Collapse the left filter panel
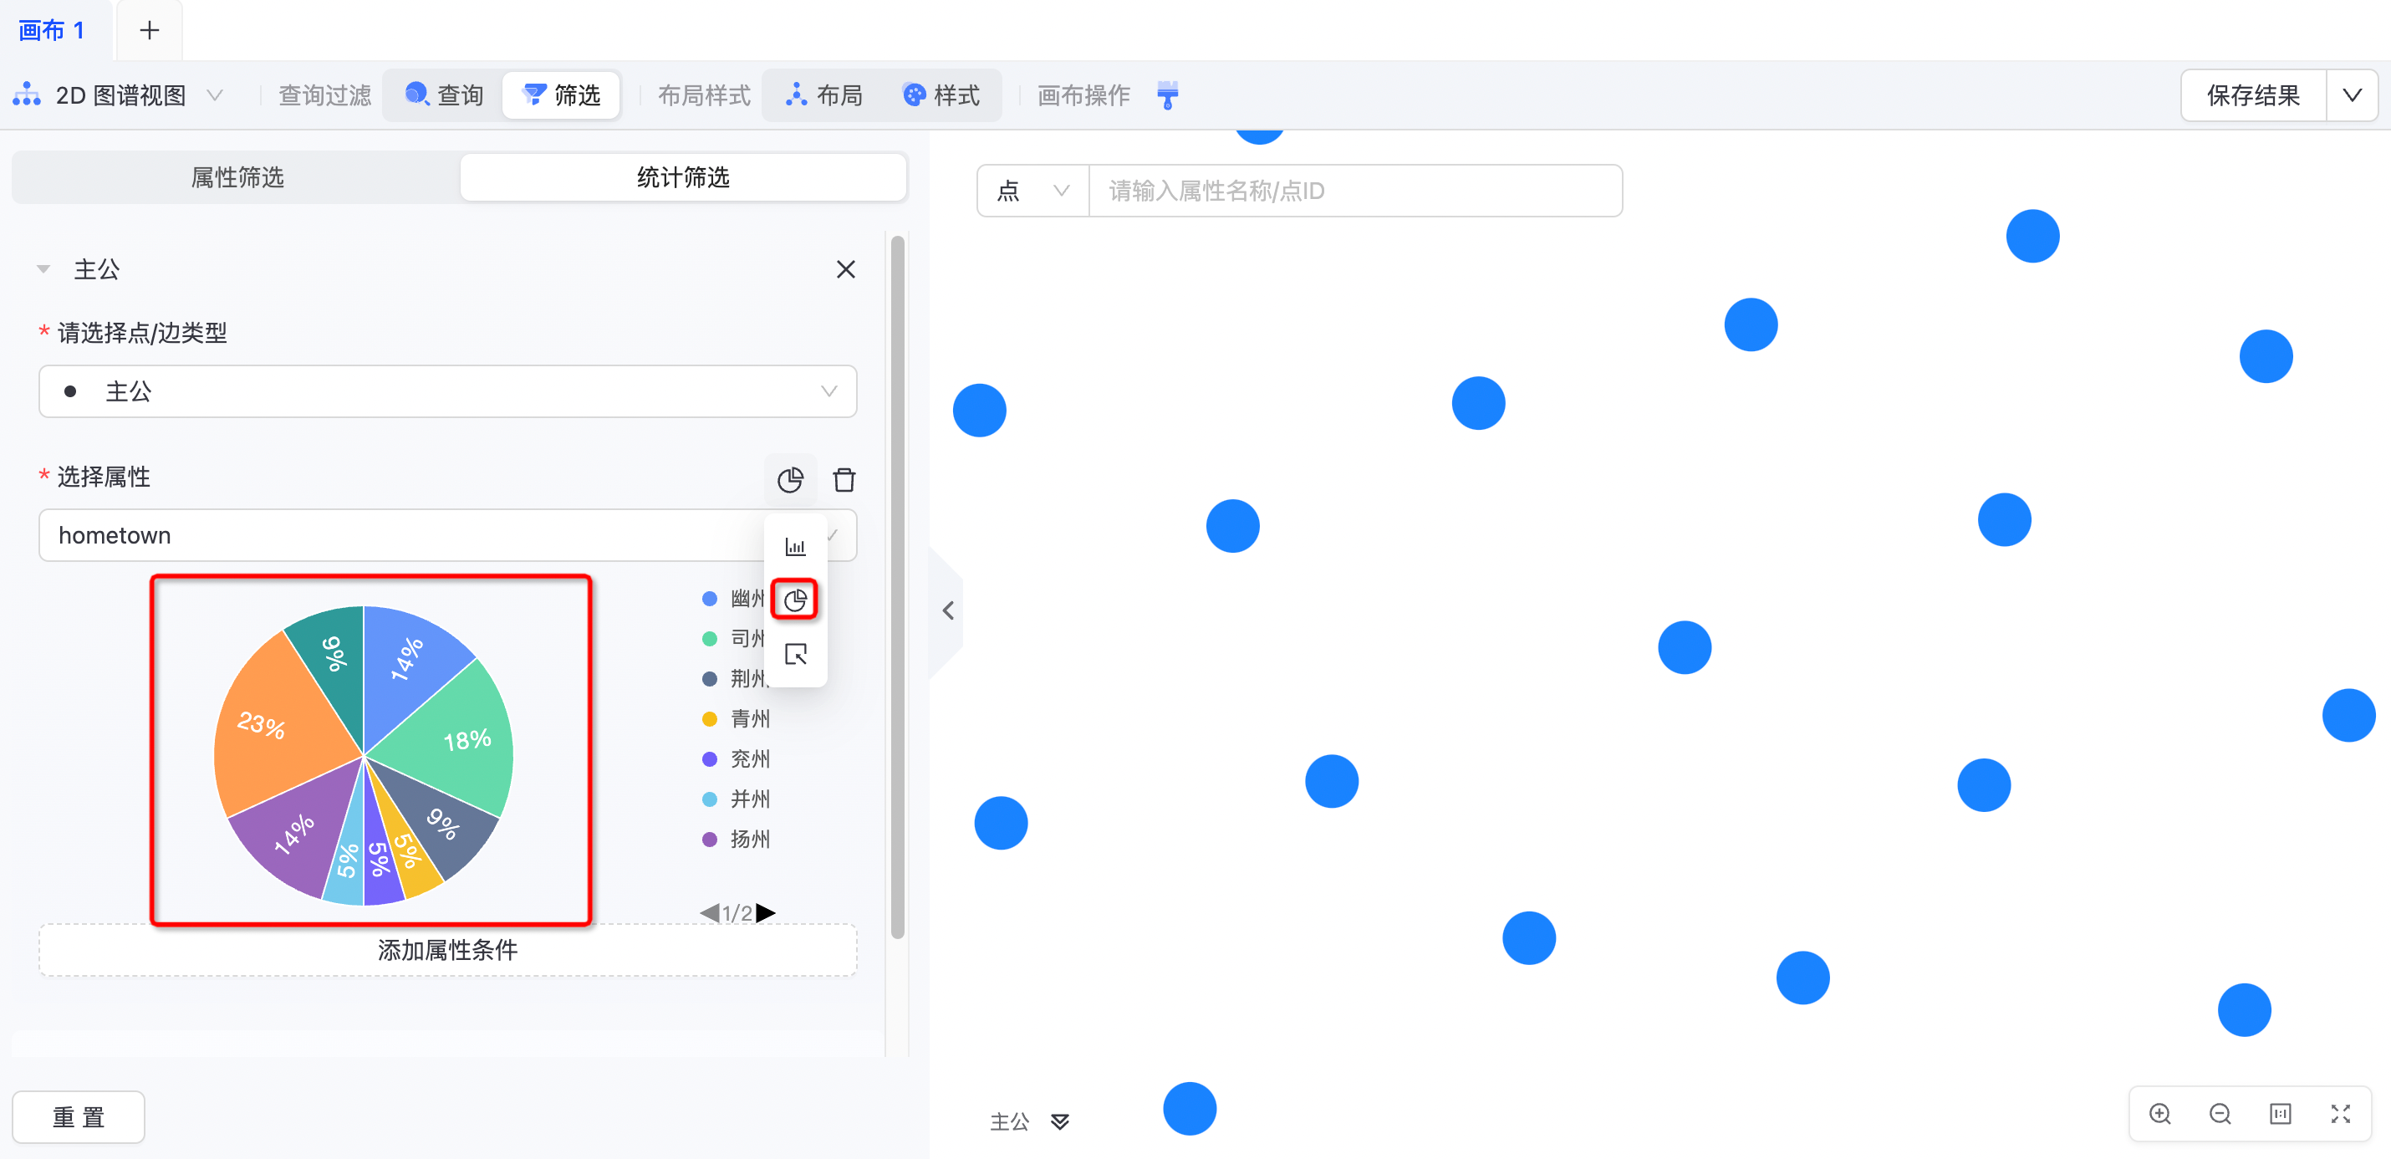Screen dimensions: 2391x1159 pos(948,610)
